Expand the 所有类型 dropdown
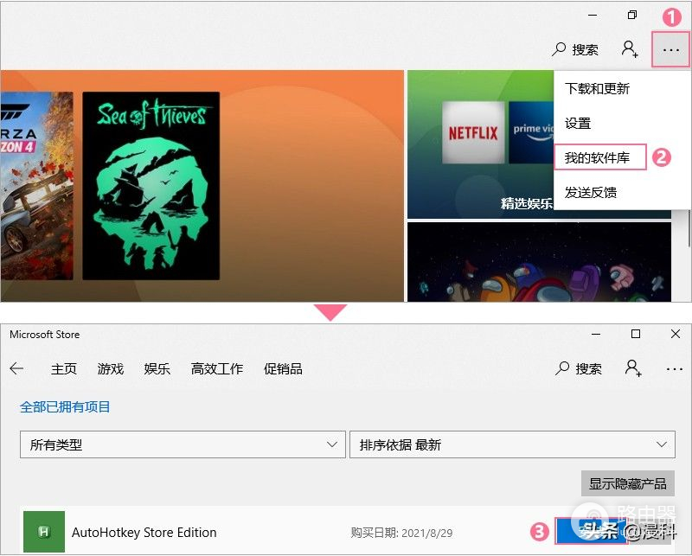Image resolution: width=692 pixels, height=556 pixels. coord(183,444)
